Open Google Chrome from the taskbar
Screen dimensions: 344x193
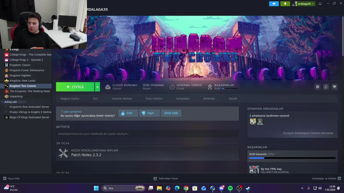pos(186,188)
